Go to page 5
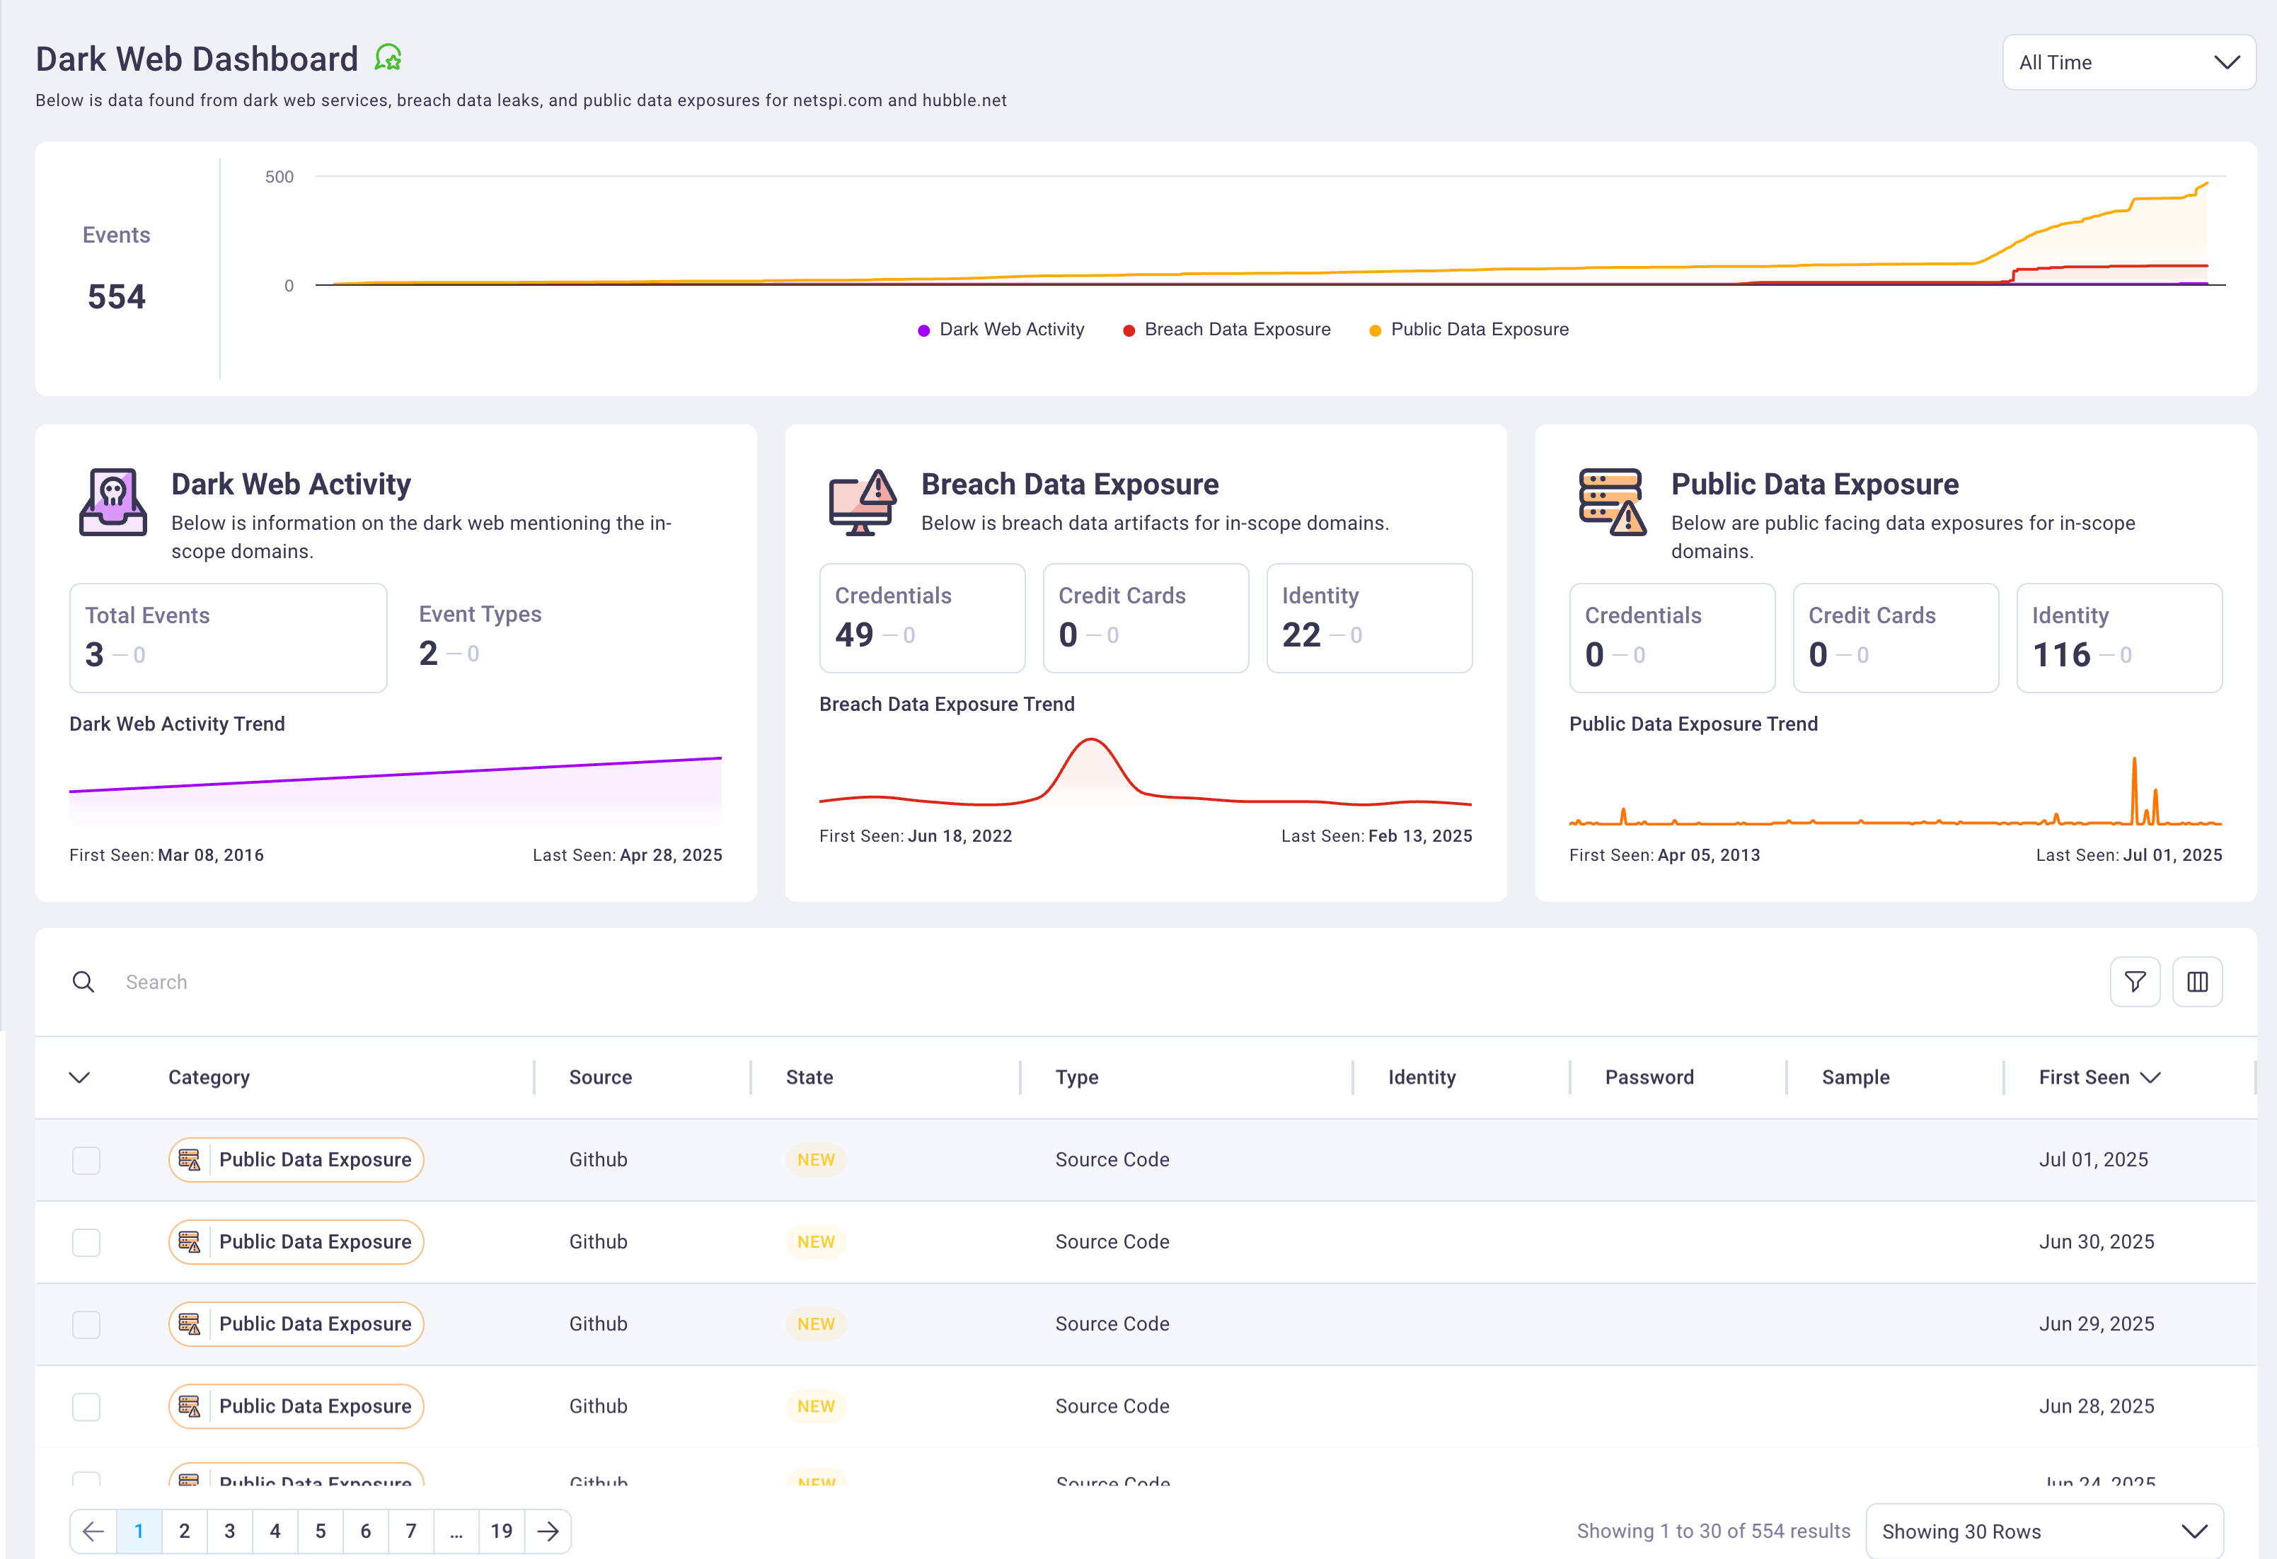 (321, 1531)
